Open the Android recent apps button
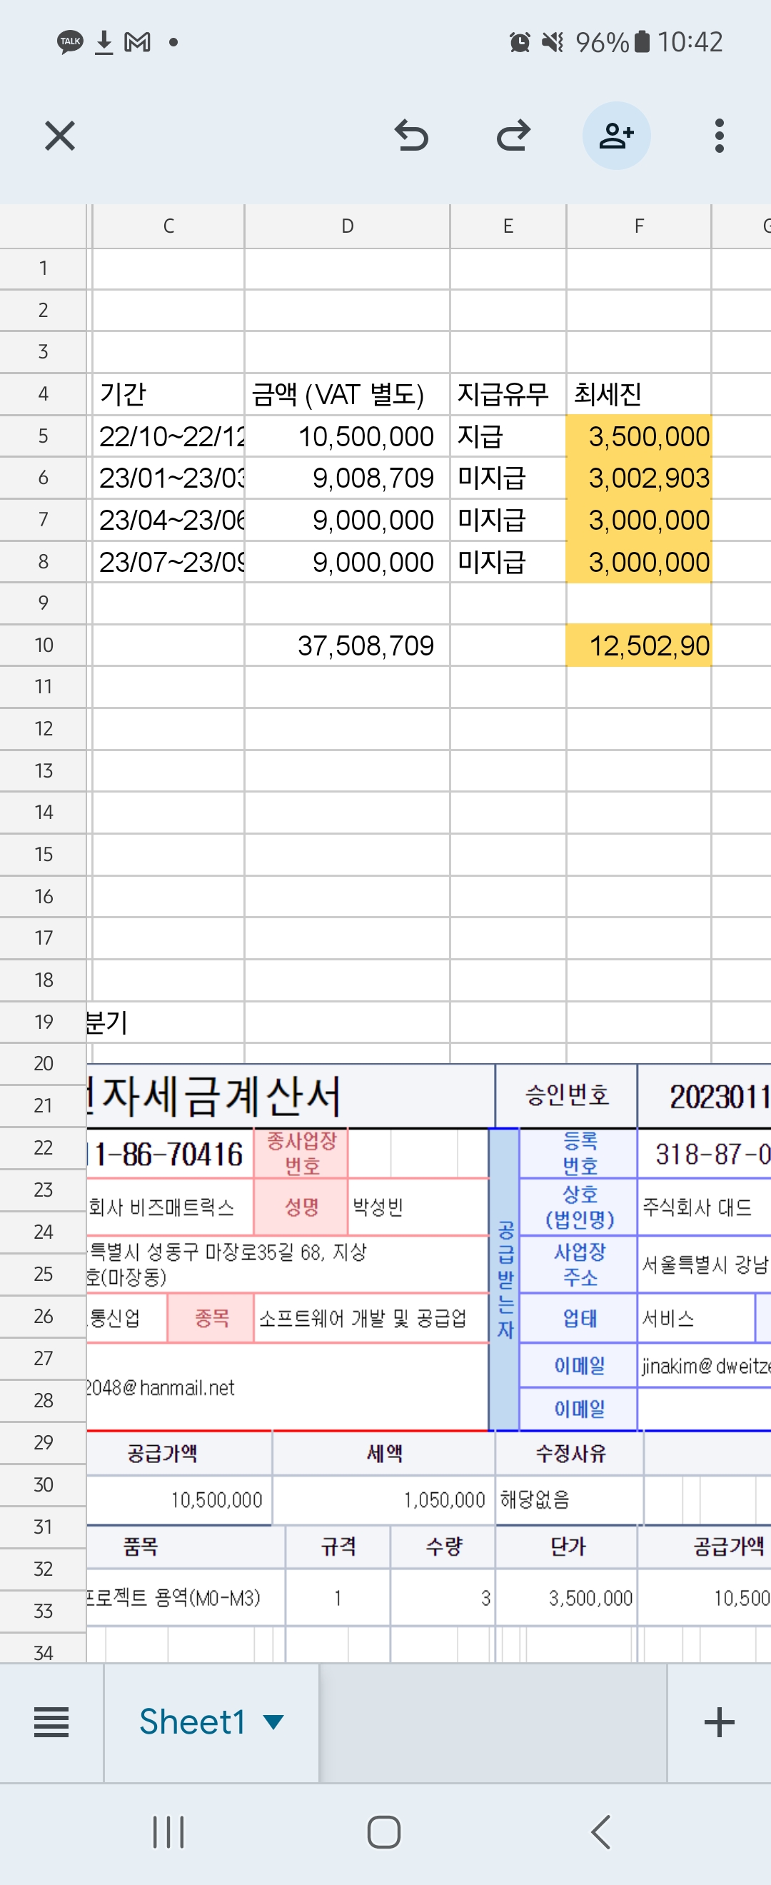This screenshot has height=1885, width=771. pyautogui.click(x=168, y=1832)
